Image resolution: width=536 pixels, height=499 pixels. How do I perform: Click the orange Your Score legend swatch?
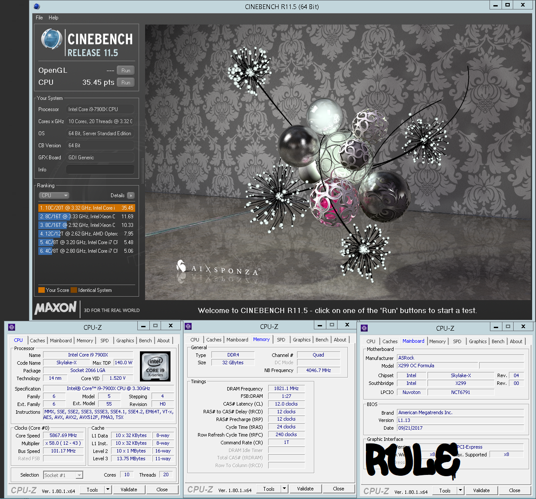pos(41,290)
